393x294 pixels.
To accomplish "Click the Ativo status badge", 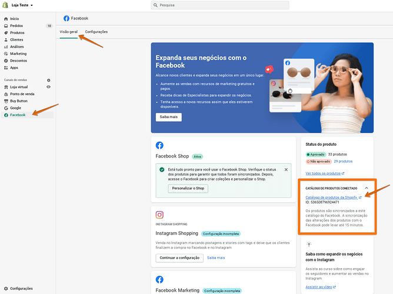I will [x=198, y=157].
